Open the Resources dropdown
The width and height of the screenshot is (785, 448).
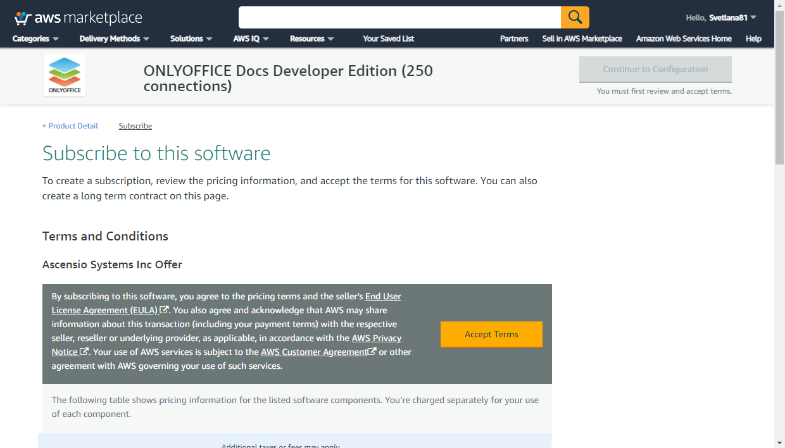pos(311,39)
